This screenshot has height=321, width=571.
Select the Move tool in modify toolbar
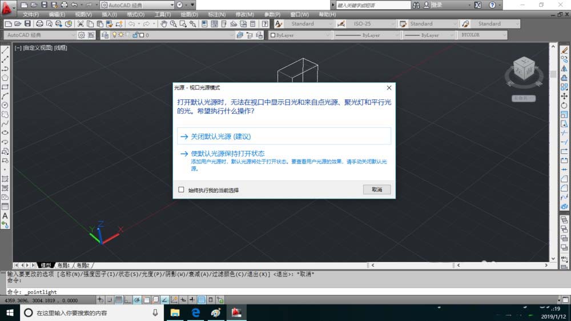pos(564,96)
